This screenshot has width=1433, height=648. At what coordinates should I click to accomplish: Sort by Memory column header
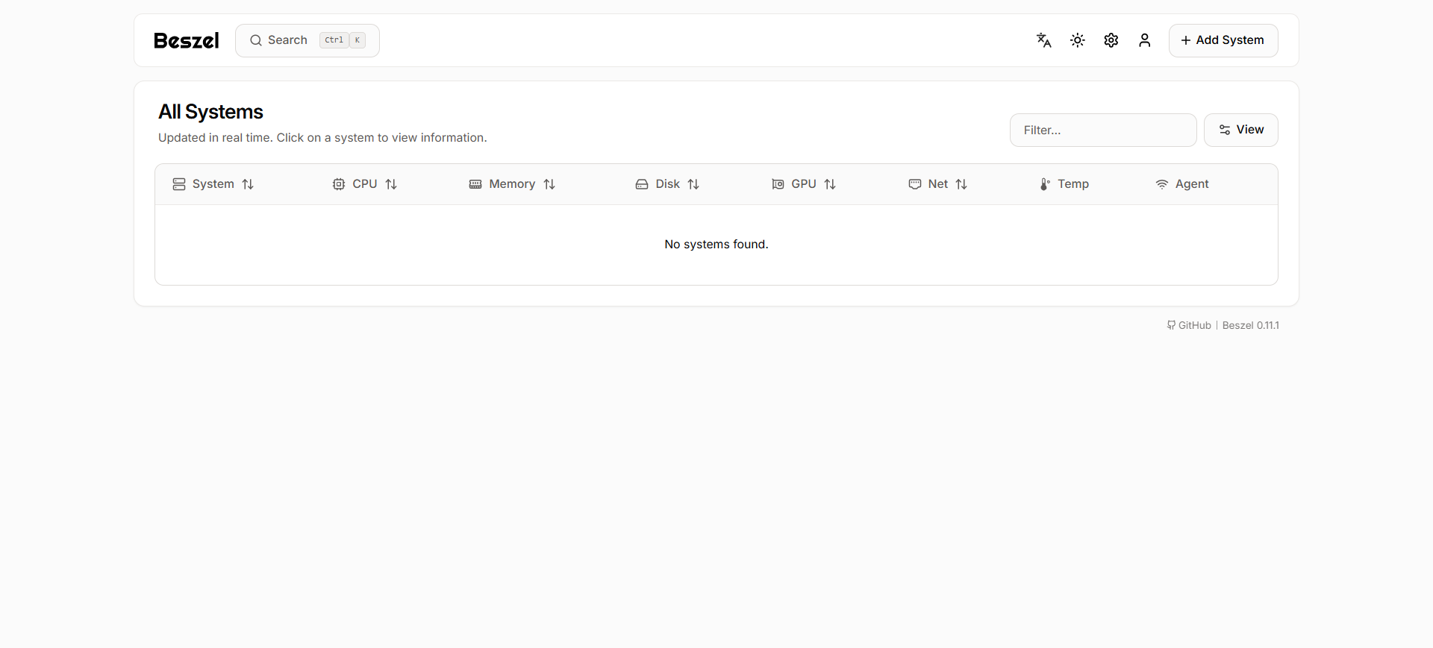pyautogui.click(x=512, y=184)
